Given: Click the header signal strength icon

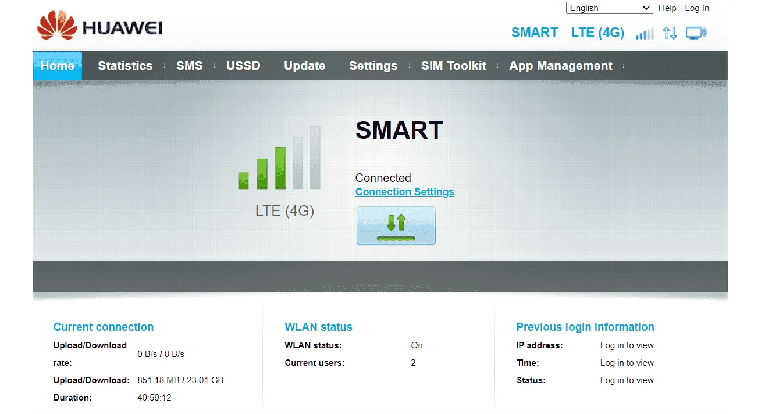Looking at the screenshot, I should click(645, 34).
